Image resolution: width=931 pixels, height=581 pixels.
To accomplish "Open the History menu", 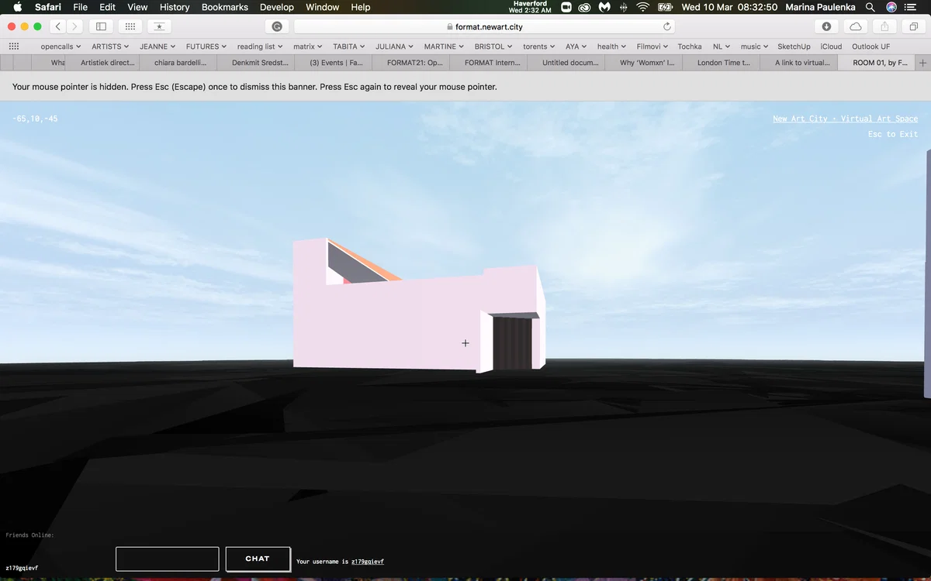I will coord(175,7).
